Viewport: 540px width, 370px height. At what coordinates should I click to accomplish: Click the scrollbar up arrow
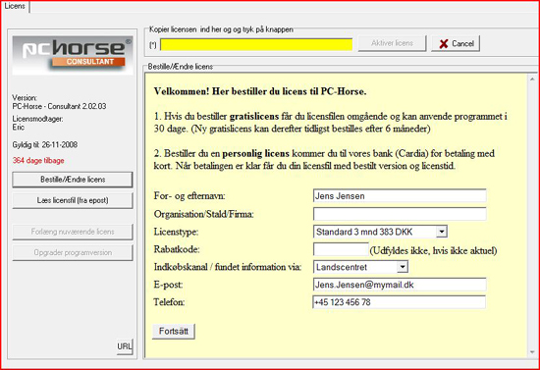click(x=532, y=79)
